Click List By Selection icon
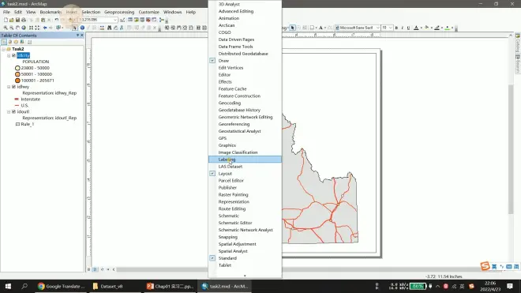Image resolution: width=521 pixels, height=293 pixels. [22, 42]
